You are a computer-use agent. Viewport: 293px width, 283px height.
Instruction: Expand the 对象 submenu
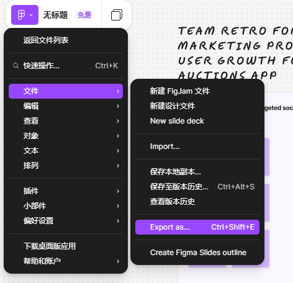[x=66, y=136]
